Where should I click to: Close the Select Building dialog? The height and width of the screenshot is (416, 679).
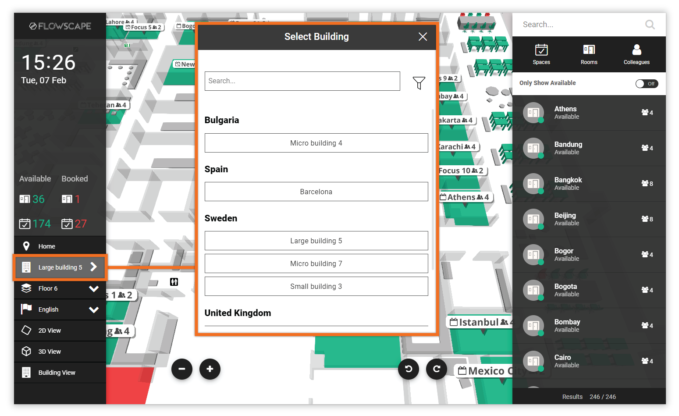click(x=423, y=37)
